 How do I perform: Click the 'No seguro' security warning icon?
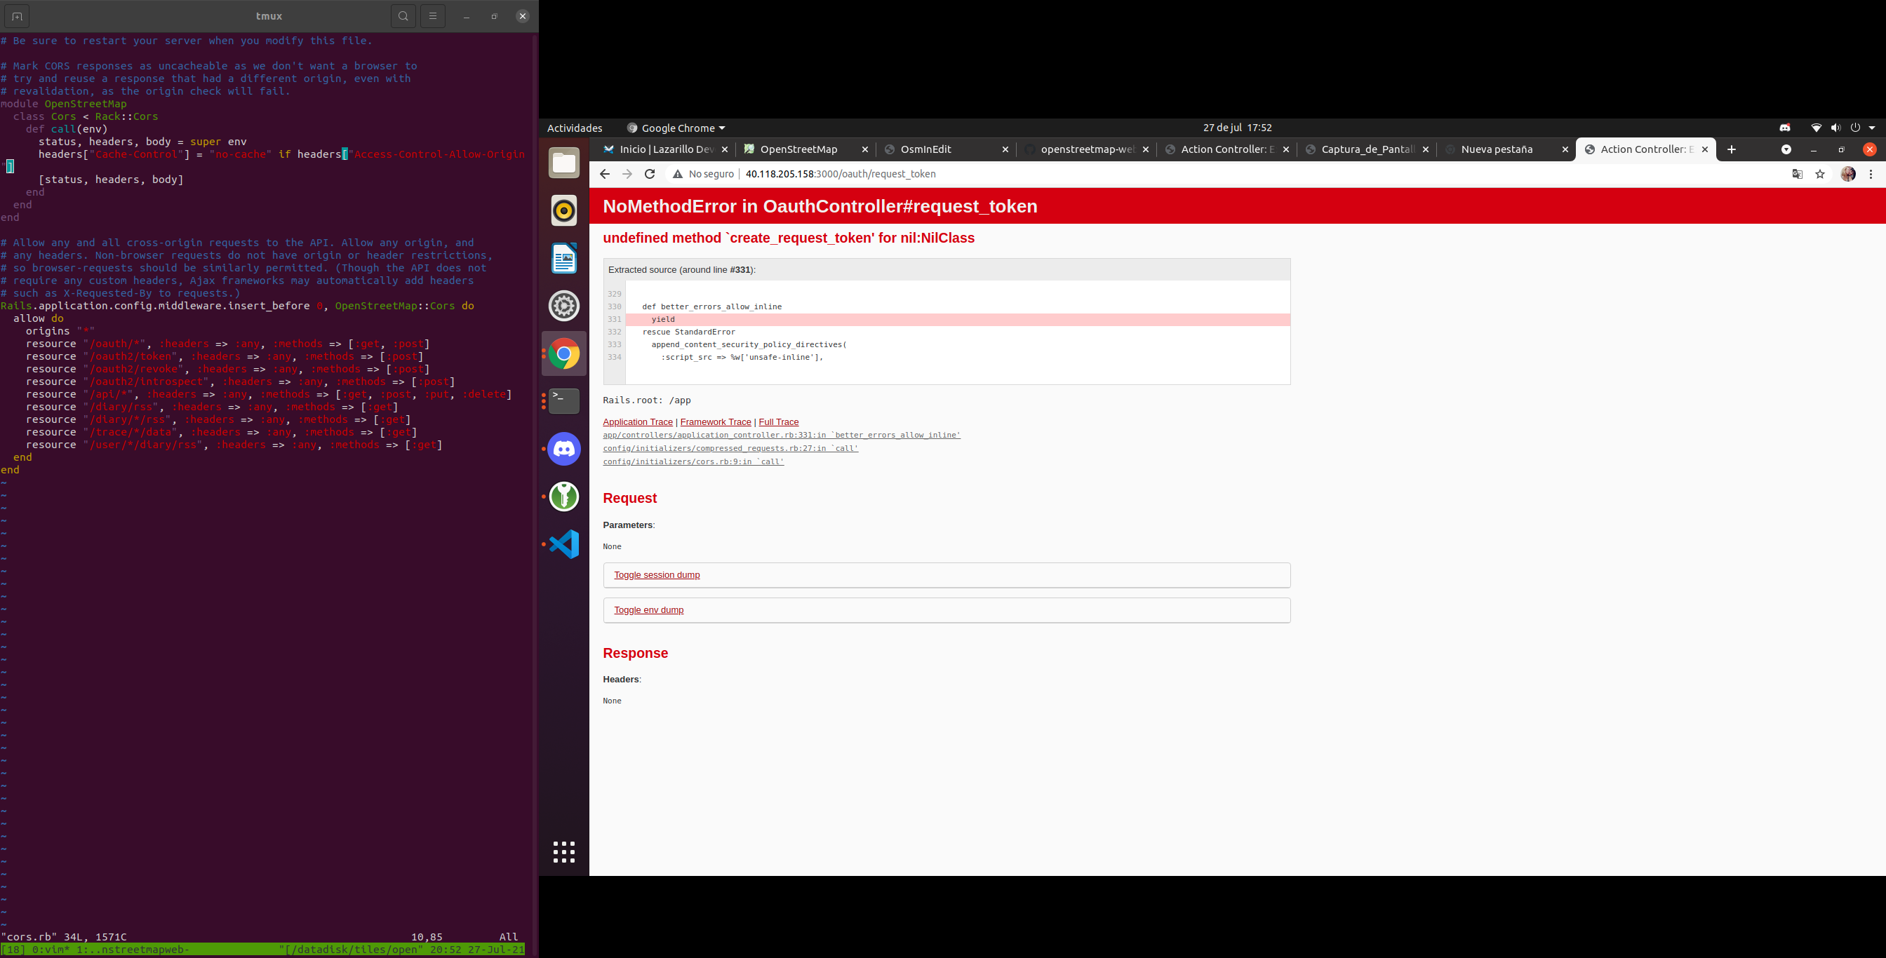pos(678,174)
